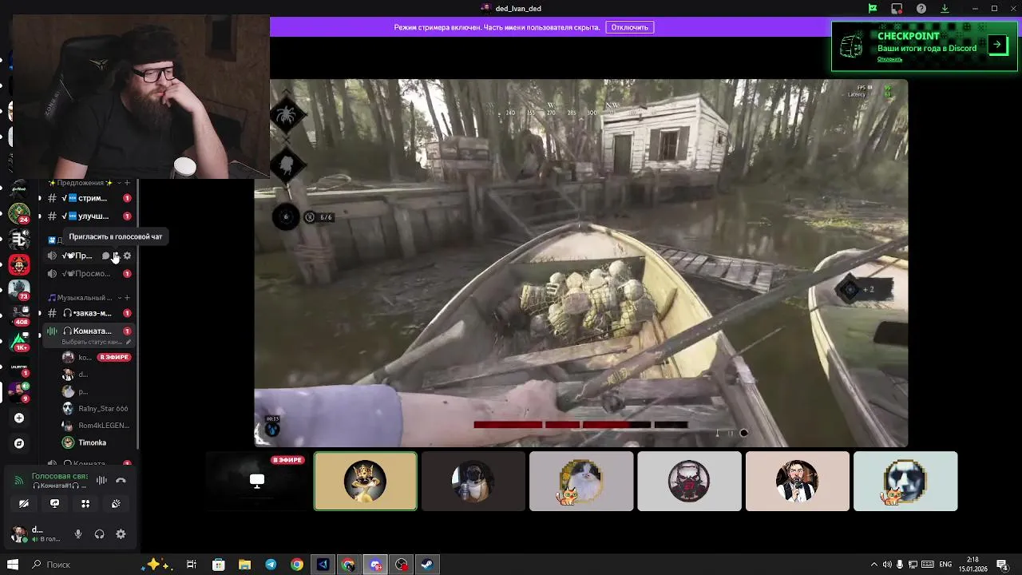Image resolution: width=1022 pixels, height=575 pixels.
Task: Dismiss Checkpoint banner via Отклонить link
Action: [x=889, y=59]
